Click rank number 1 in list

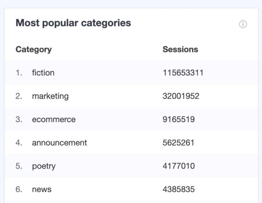[19, 73]
